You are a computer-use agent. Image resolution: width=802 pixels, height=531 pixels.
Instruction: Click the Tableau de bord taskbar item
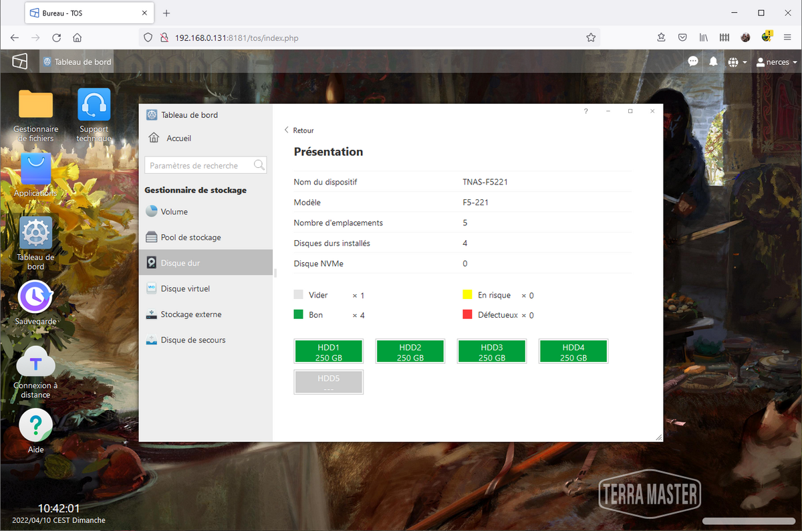pos(77,62)
